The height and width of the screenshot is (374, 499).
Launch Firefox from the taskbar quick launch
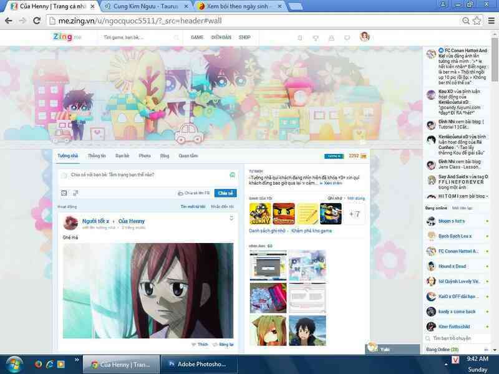[38, 364]
